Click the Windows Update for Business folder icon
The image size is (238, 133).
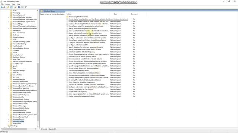67,17
